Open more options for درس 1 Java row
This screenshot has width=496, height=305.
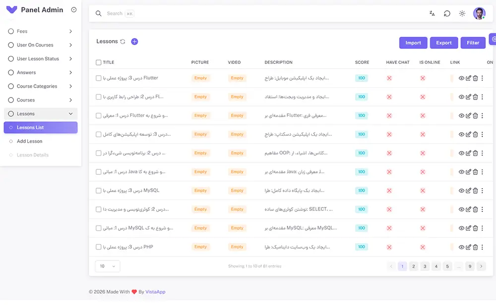(482, 172)
